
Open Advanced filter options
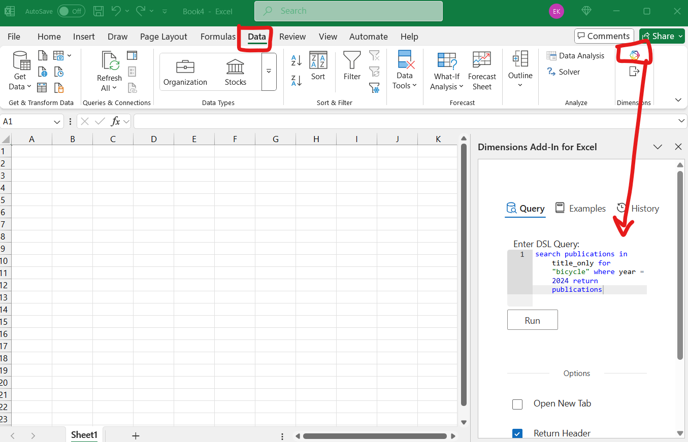tap(374, 88)
